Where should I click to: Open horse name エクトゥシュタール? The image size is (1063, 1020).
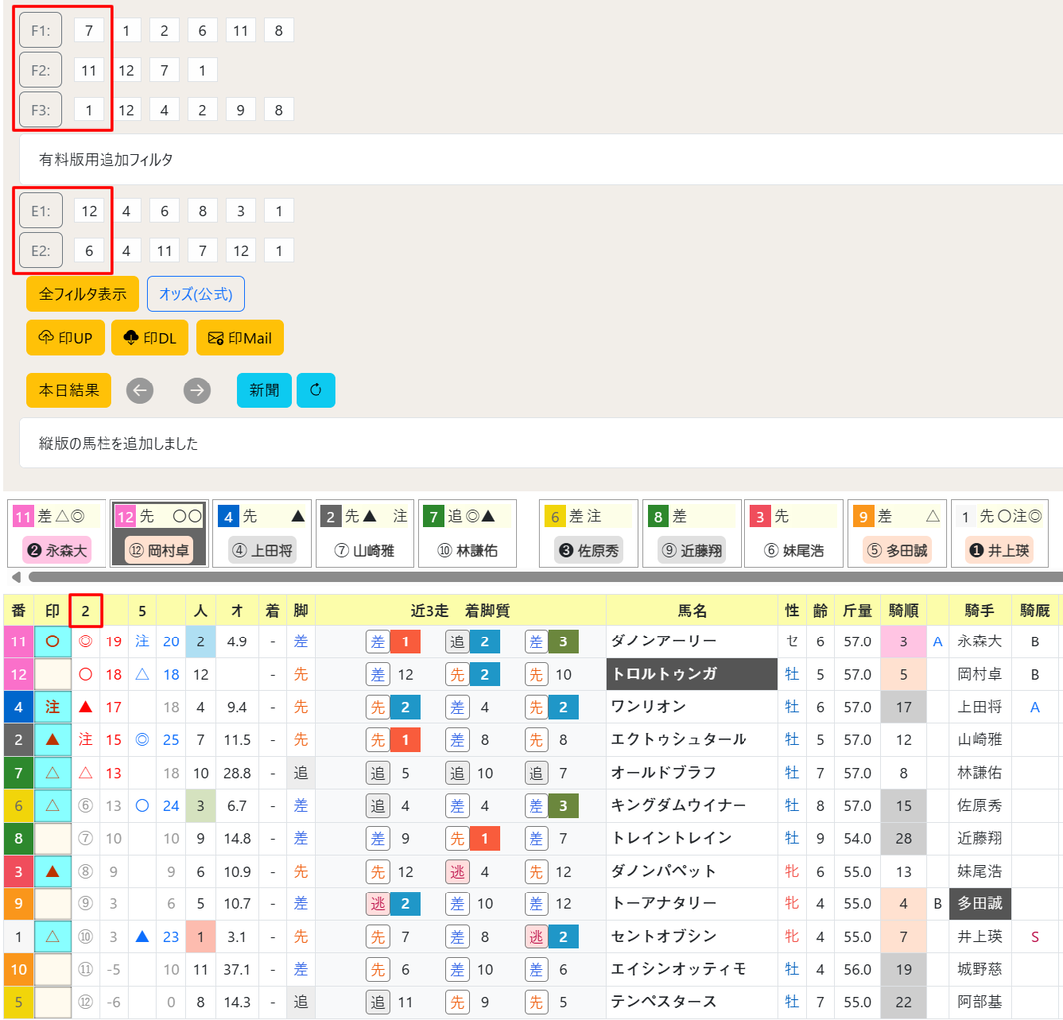pos(679,739)
